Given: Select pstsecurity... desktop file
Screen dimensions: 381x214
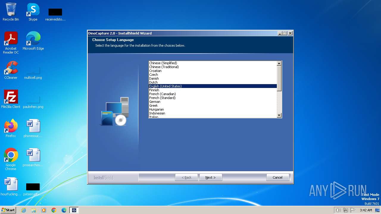Looking at the screenshot, I should click(x=33, y=189).
